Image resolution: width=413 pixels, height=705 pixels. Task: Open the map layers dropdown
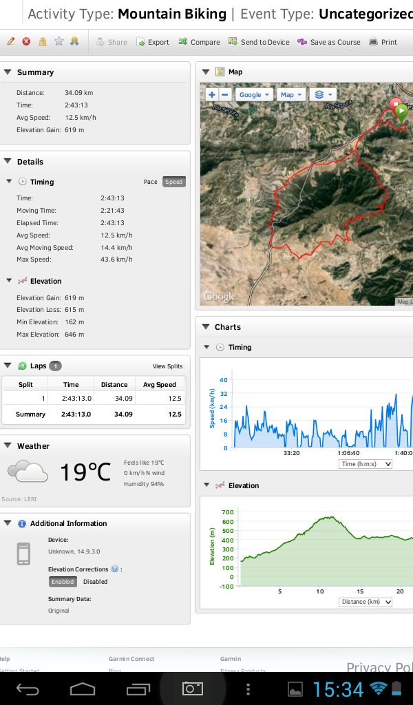point(323,94)
